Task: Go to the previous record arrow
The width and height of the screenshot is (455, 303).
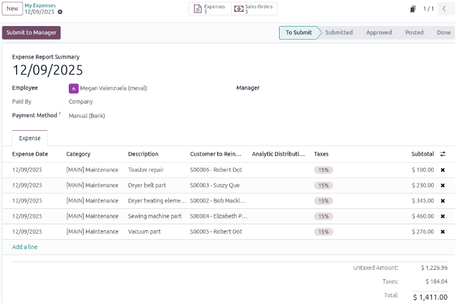Action: (x=444, y=9)
